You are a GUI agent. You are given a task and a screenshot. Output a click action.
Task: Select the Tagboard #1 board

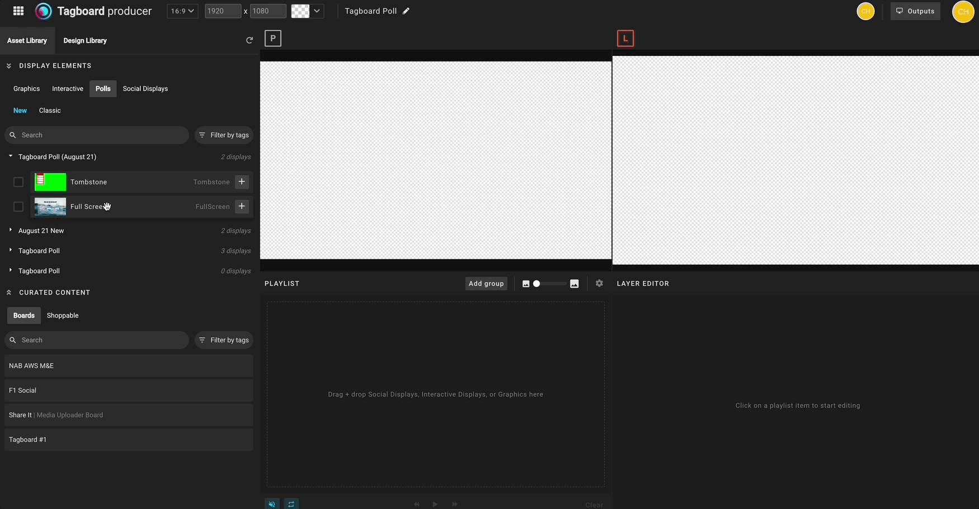click(x=129, y=440)
